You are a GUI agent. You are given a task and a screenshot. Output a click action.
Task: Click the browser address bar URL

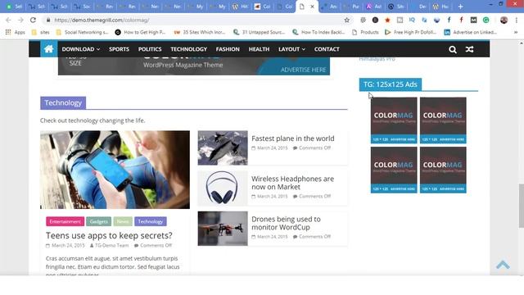click(102, 20)
